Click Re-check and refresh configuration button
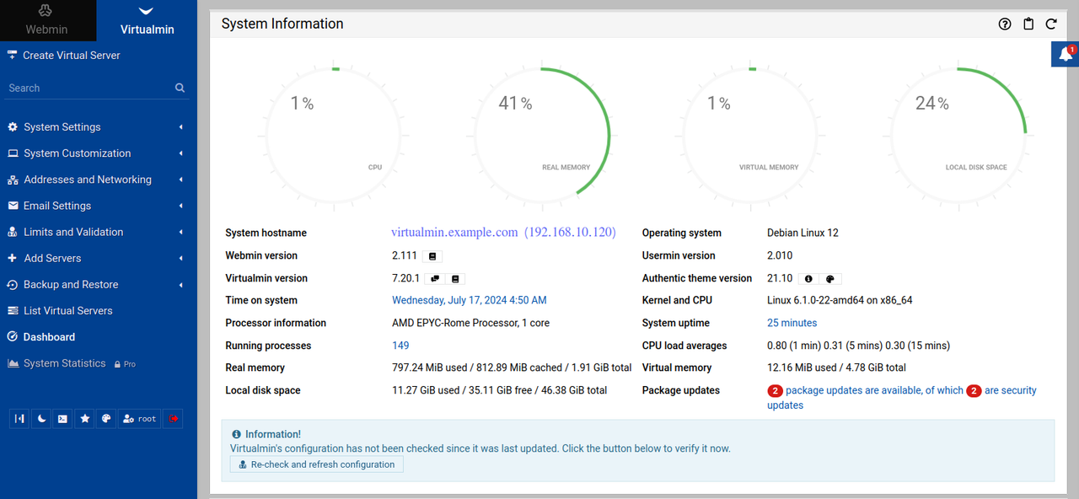The image size is (1079, 499). tap(317, 464)
